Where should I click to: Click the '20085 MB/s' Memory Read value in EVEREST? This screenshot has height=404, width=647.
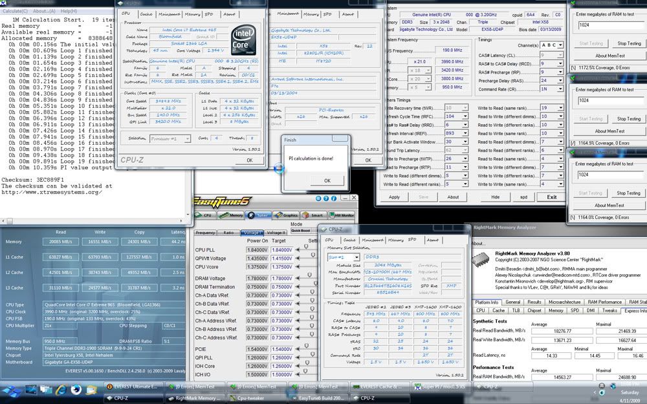[x=61, y=242]
